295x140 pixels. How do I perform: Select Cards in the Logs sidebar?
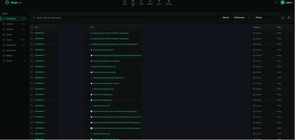point(14,35)
